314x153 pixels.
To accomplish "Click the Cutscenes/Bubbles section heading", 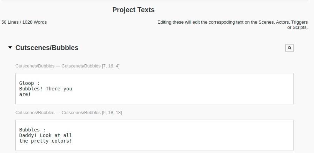I will 47,48.
